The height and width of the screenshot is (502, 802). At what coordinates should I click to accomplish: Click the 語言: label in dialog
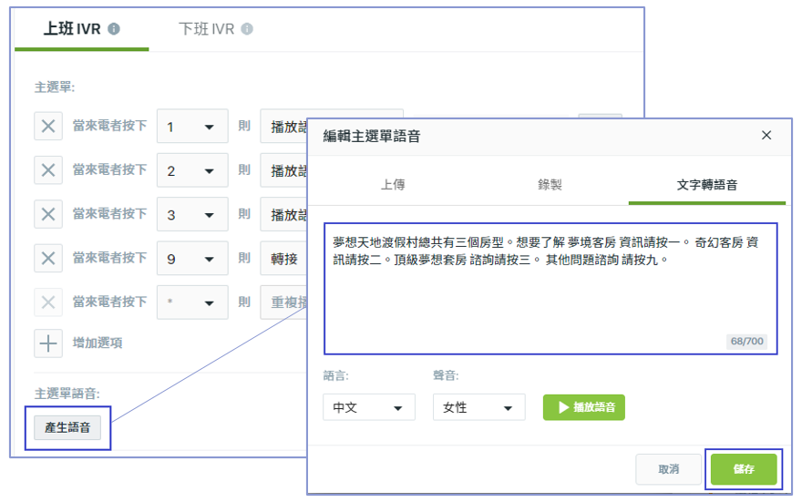(335, 375)
